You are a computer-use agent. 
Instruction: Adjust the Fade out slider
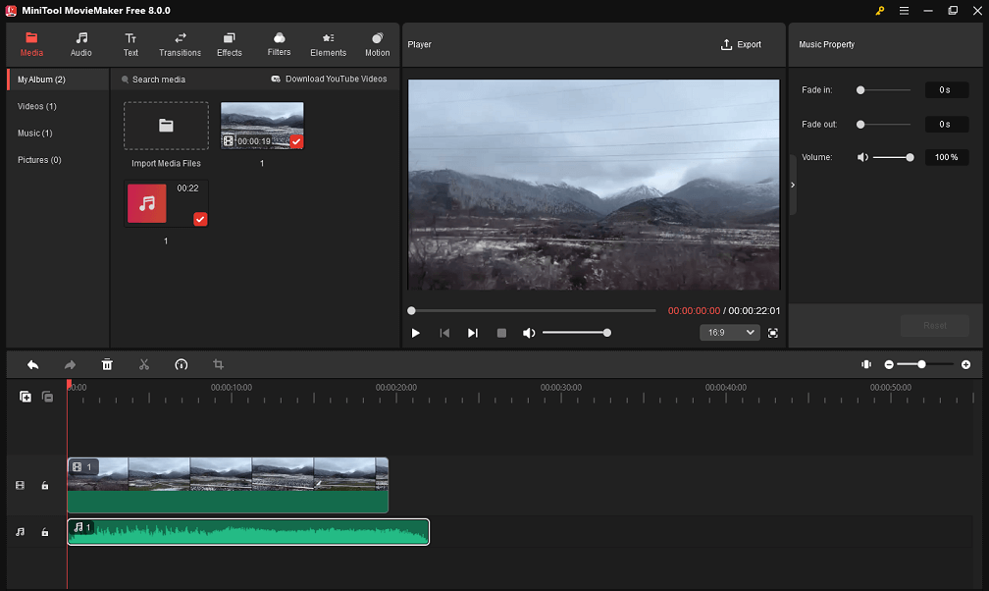click(x=884, y=125)
